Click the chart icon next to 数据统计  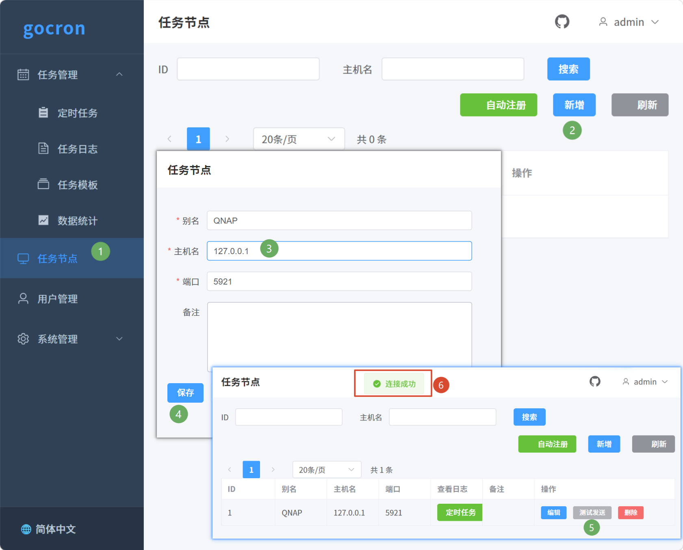(43, 220)
